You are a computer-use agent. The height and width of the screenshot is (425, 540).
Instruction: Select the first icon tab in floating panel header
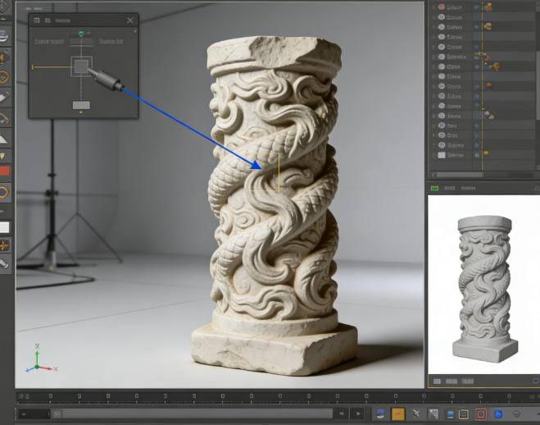point(37,21)
